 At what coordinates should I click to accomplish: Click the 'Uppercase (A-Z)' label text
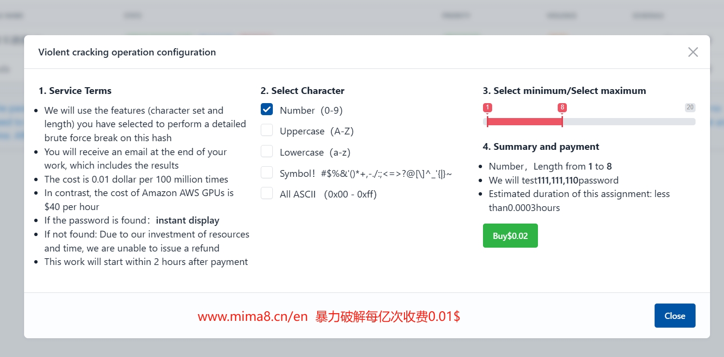317,131
